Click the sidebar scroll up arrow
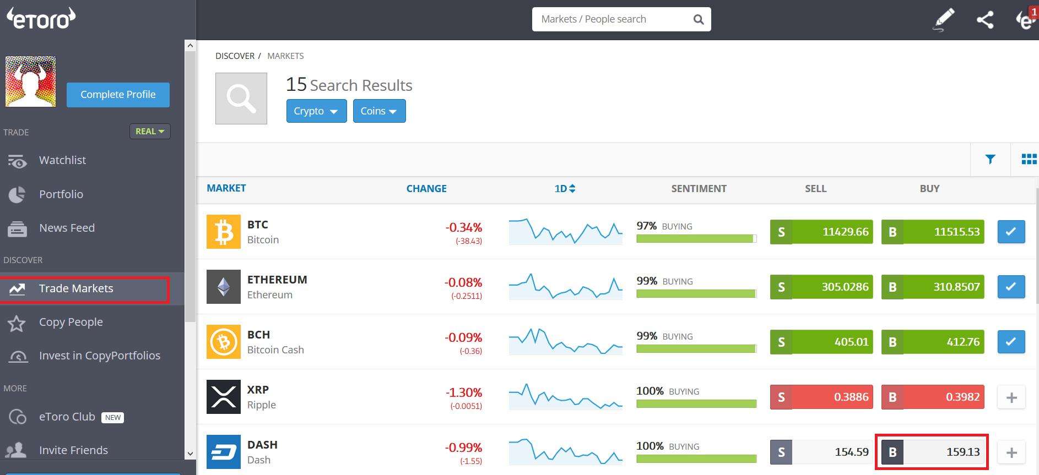Screen dimensions: 1039x475 [190, 45]
